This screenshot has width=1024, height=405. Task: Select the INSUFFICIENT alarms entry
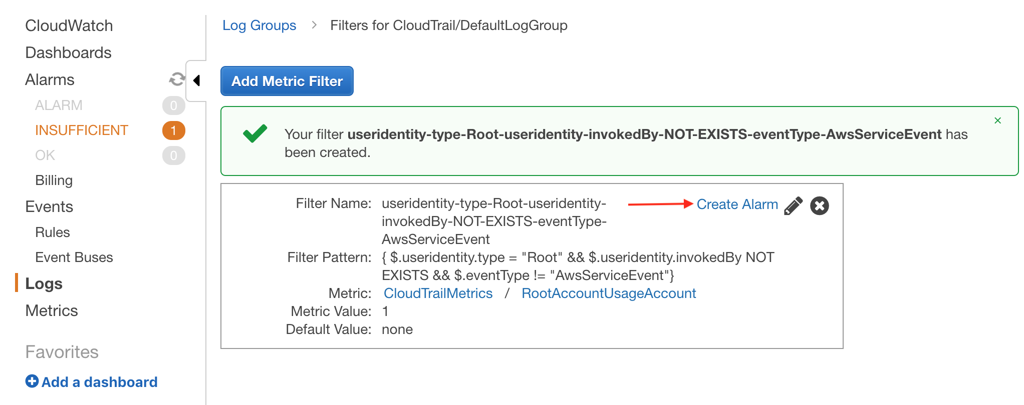82,130
